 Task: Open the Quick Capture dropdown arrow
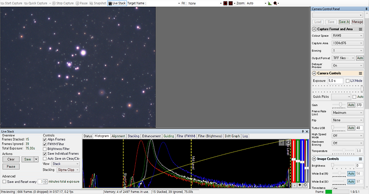[x=50, y=3]
